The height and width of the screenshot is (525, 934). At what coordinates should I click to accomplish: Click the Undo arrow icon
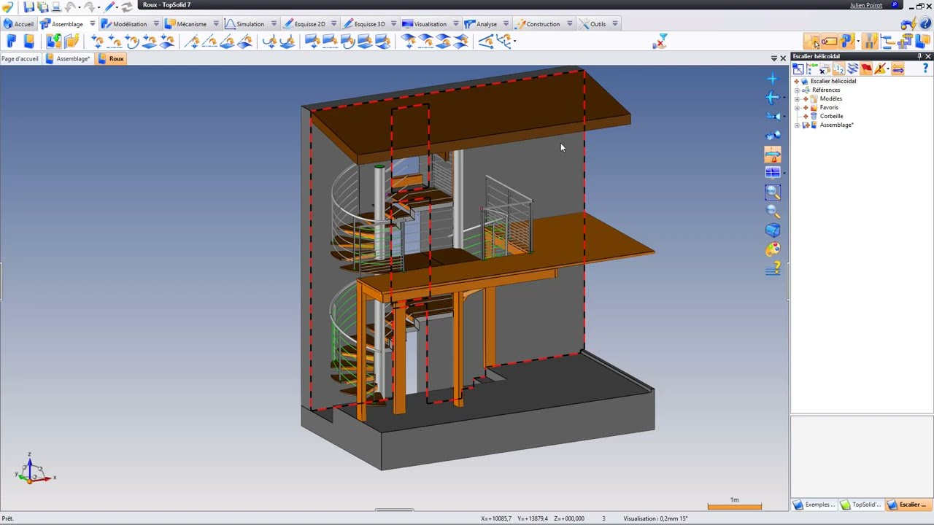point(71,7)
